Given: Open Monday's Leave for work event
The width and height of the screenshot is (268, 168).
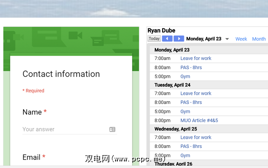Looking at the screenshot, I should [196, 58].
